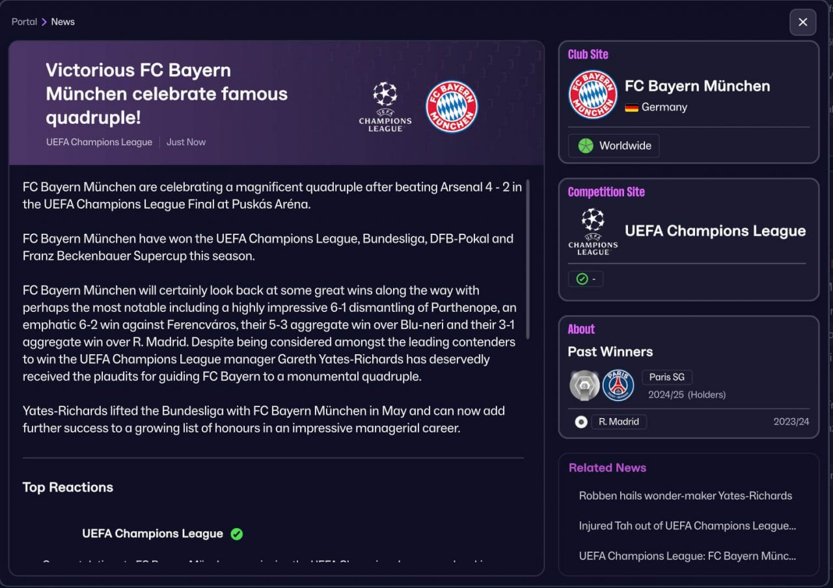Screen dimensions: 833x588
Task: Click the Champions League logo in the Competition Site card
Action: tap(593, 231)
